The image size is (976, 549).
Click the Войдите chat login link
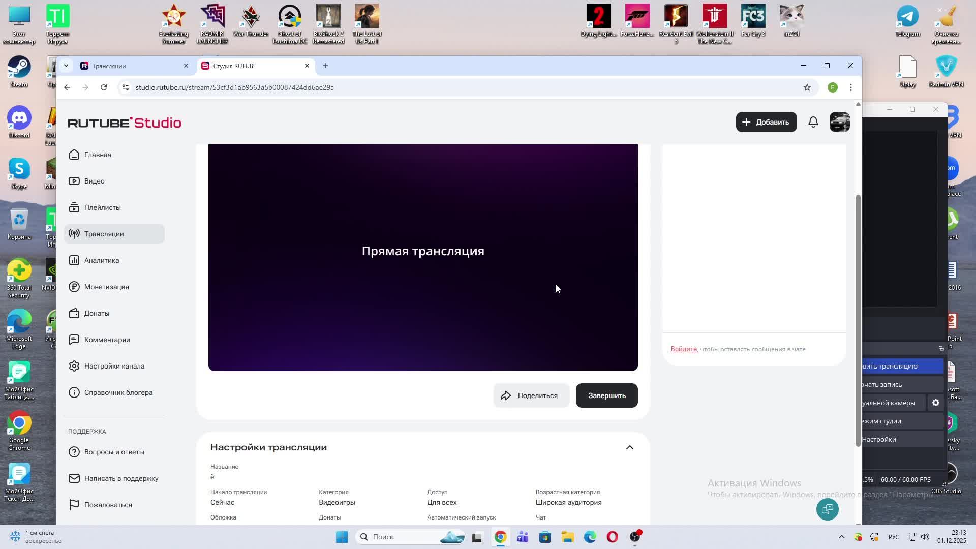click(x=683, y=349)
